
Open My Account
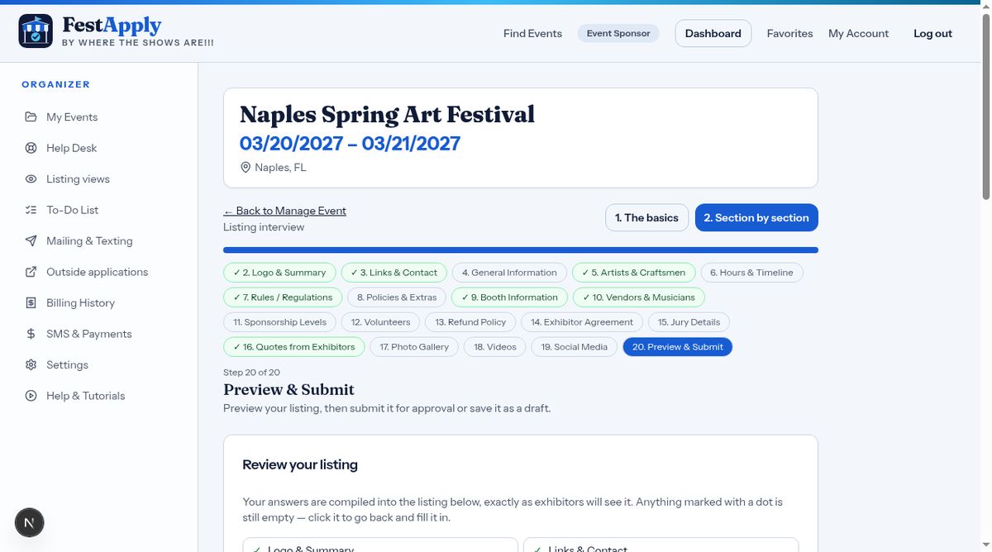[x=858, y=33]
